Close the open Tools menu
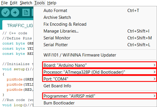This screenshot has height=107, width=157. 39,3
